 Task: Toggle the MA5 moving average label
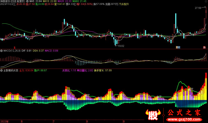(x=36, y=1)
